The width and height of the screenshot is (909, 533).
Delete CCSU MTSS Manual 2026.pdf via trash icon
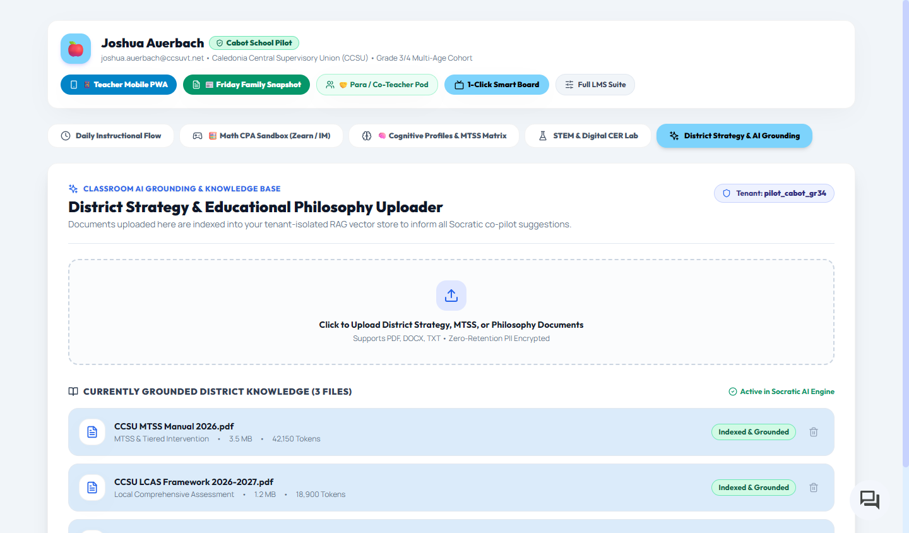click(x=814, y=432)
